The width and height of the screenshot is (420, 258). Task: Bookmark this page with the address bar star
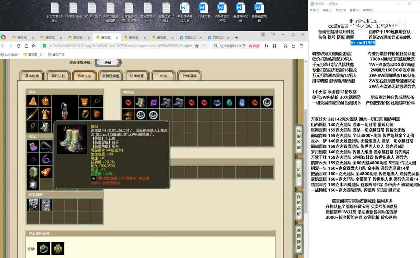click(197, 46)
